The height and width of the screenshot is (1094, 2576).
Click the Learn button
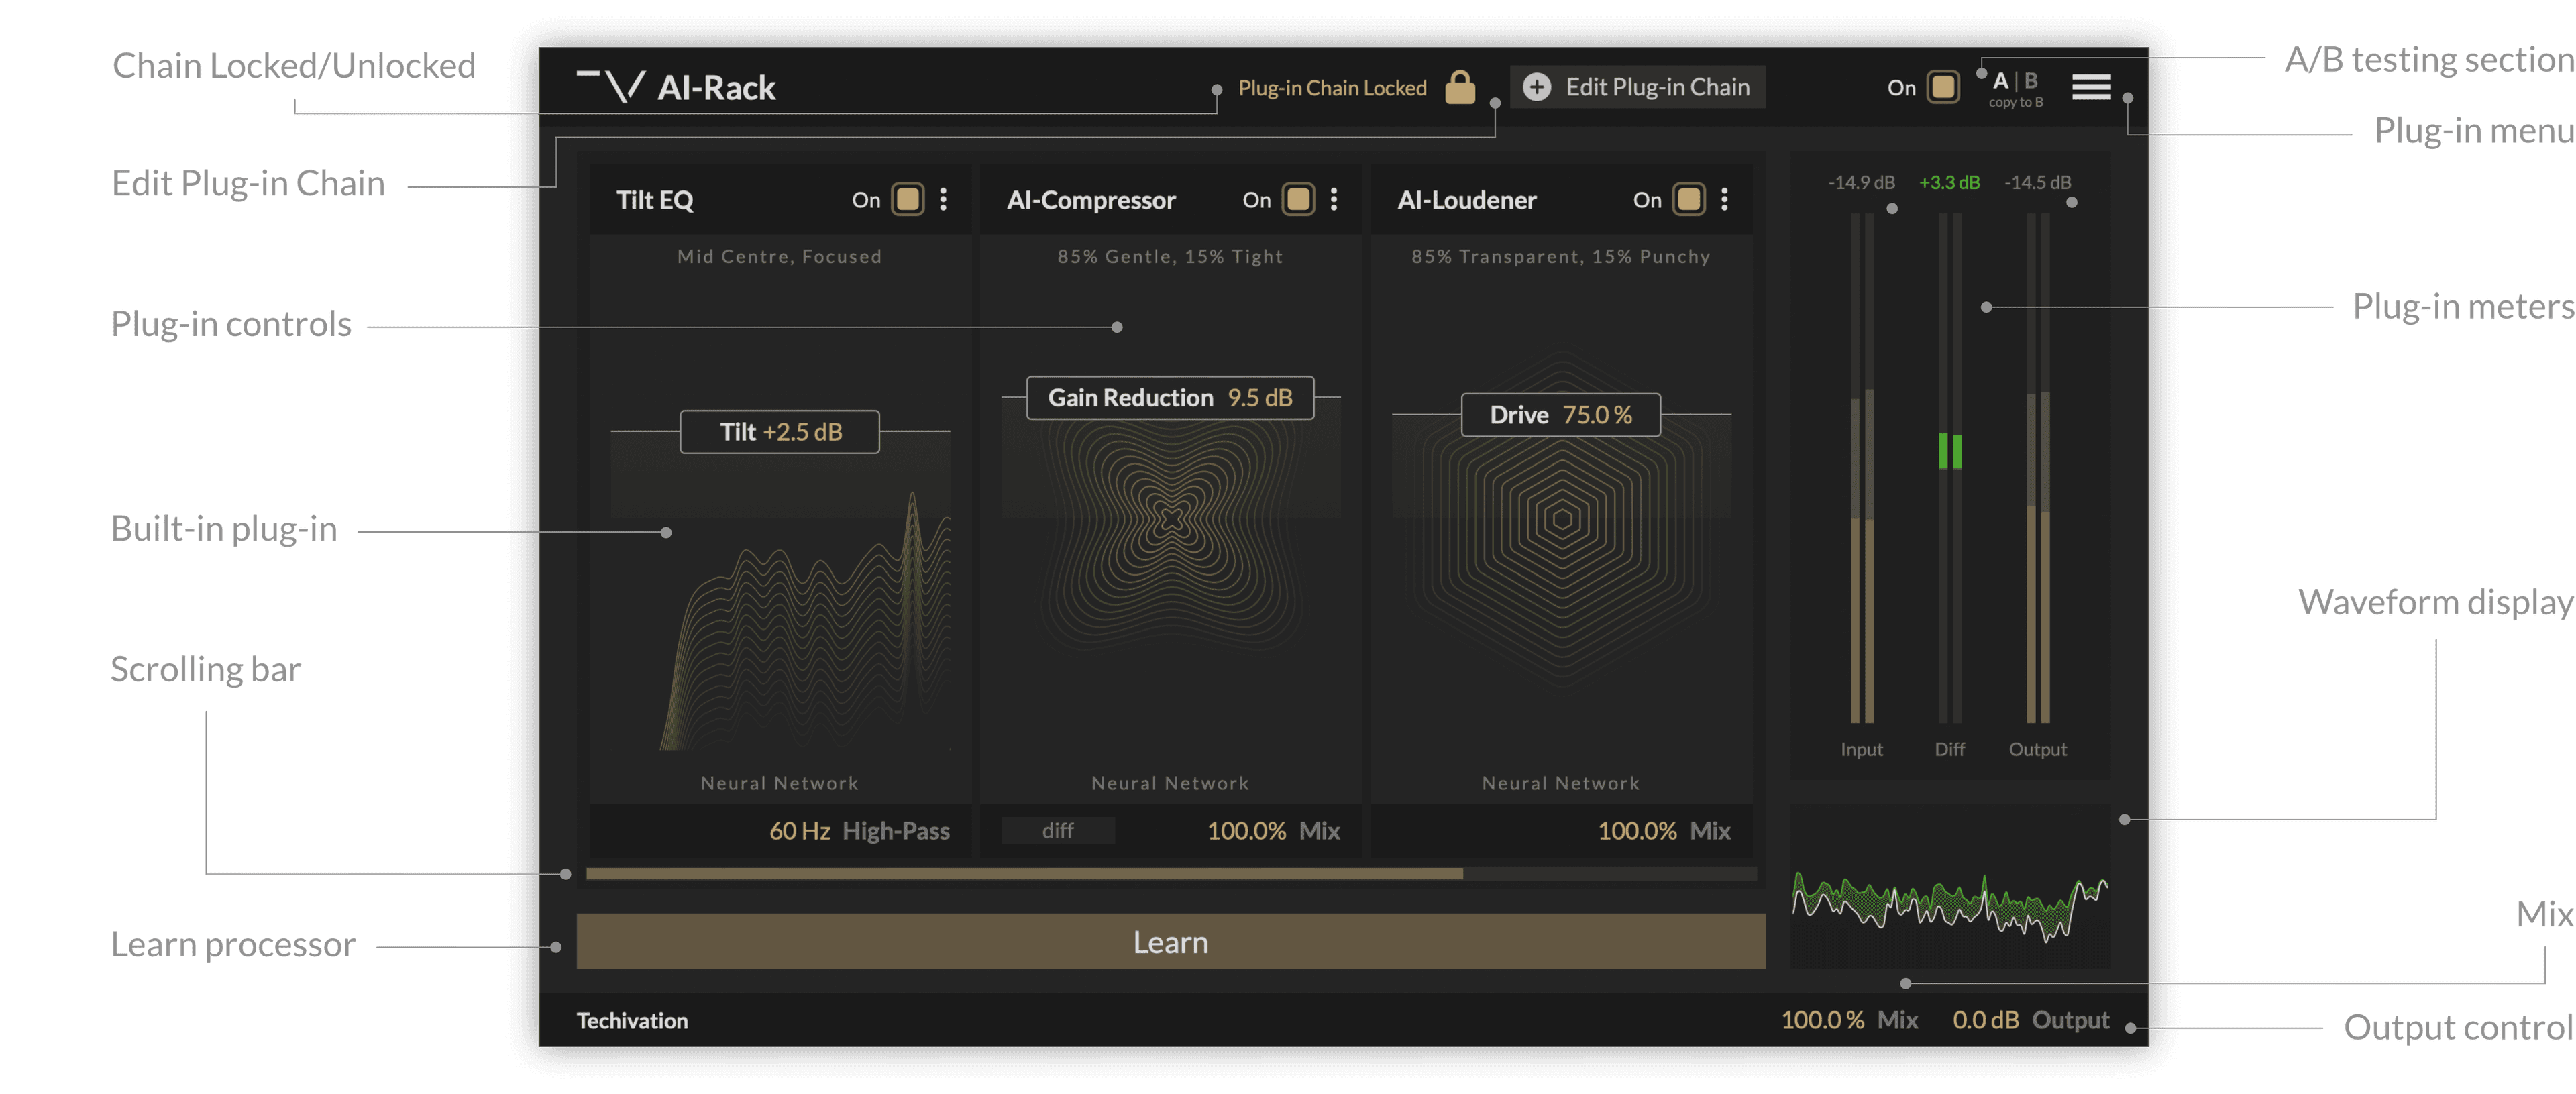pyautogui.click(x=1171, y=941)
